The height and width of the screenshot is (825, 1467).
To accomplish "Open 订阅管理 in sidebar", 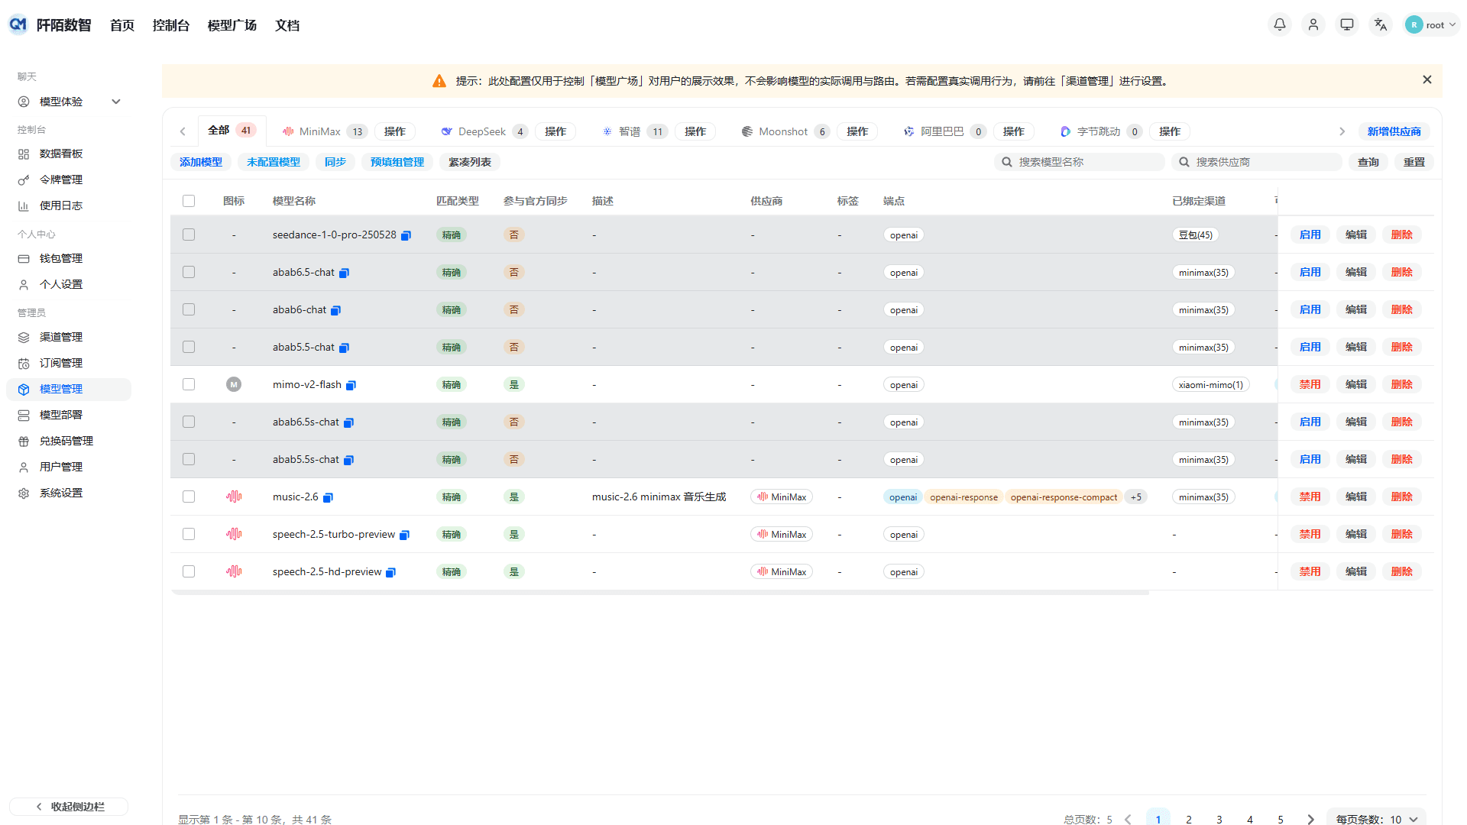I will tap(69, 363).
